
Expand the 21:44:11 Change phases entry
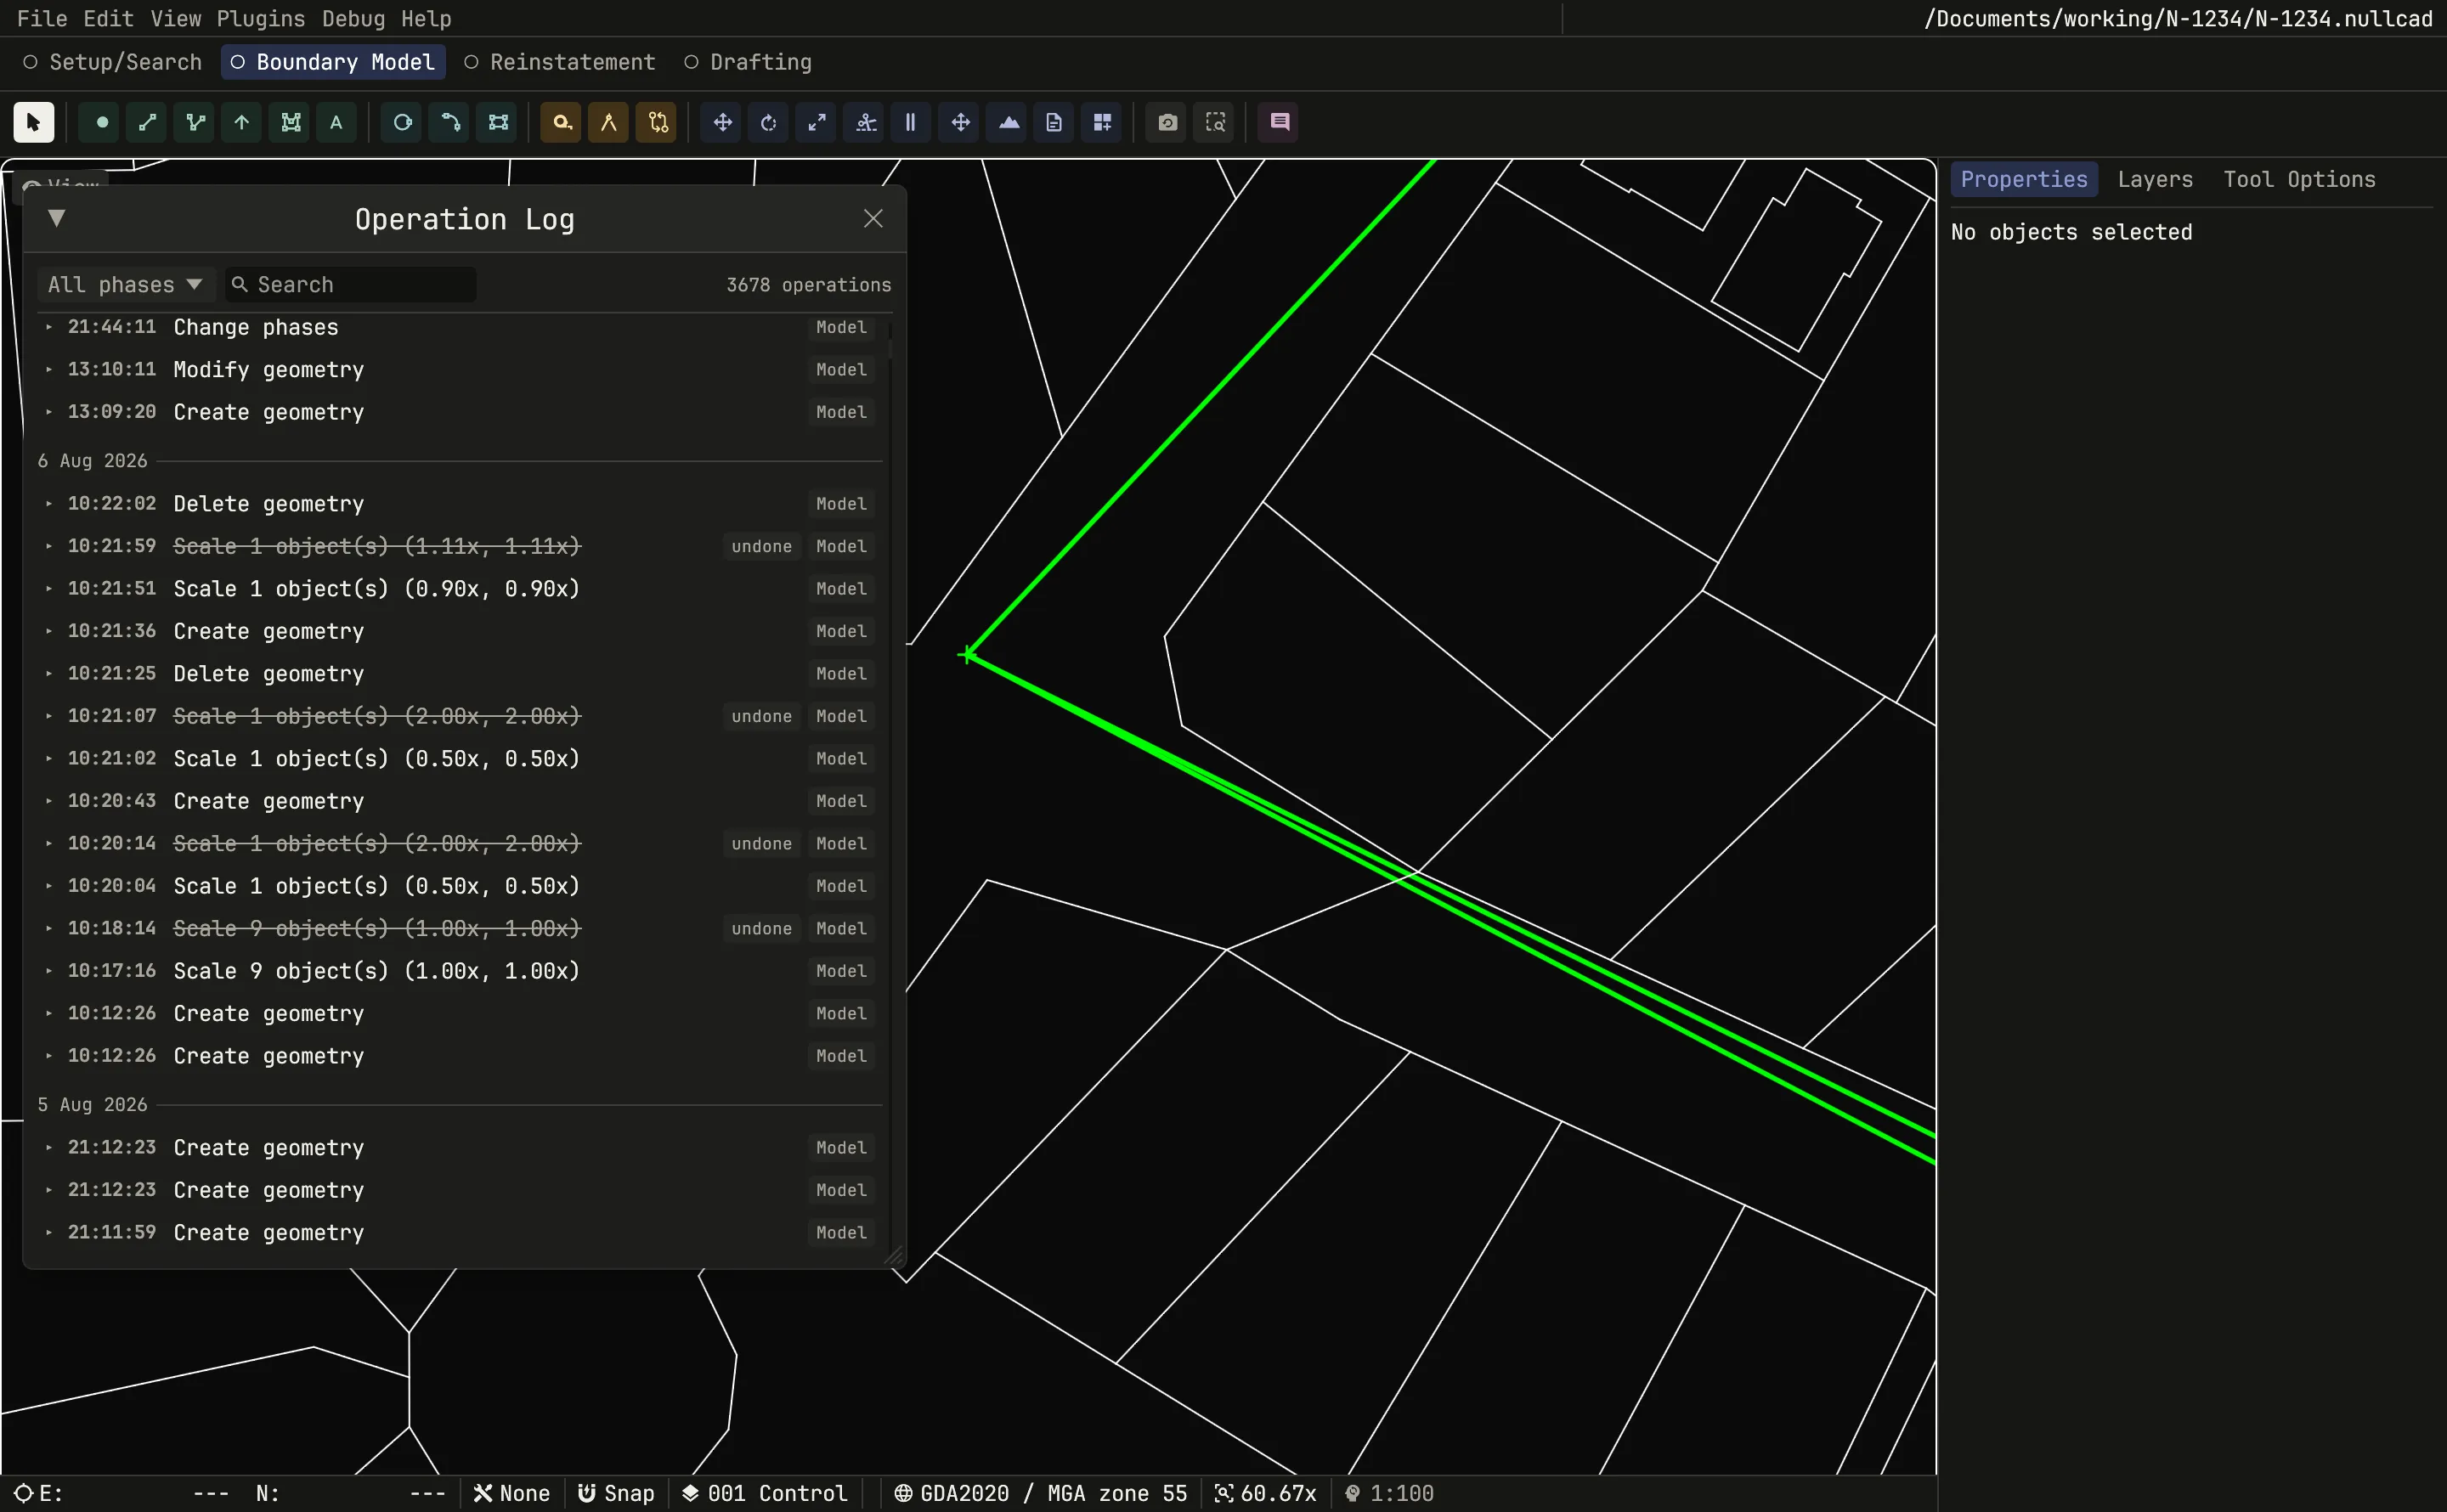click(48, 327)
